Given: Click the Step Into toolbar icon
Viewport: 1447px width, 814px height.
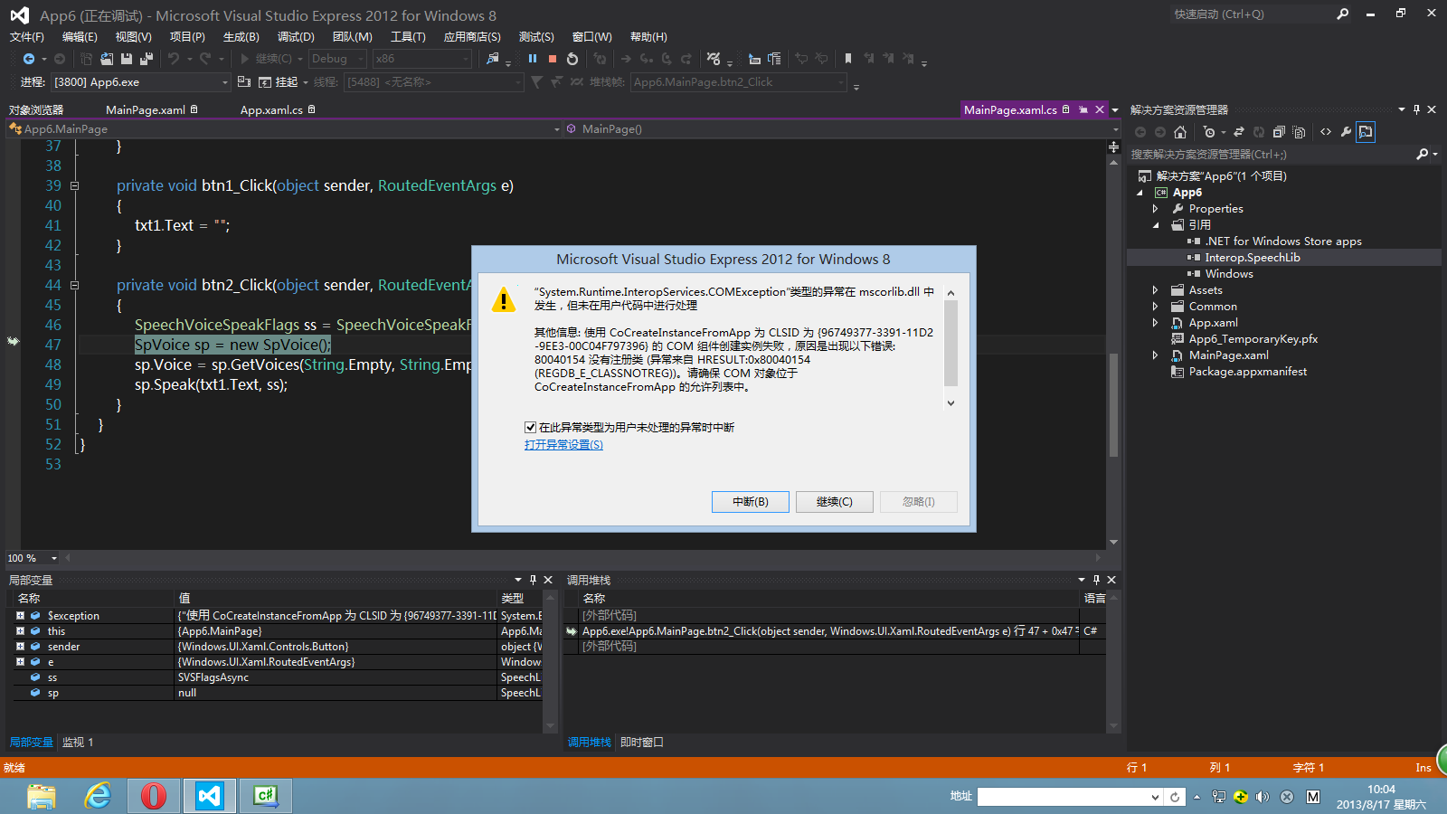Looking at the screenshot, I should coord(647,59).
